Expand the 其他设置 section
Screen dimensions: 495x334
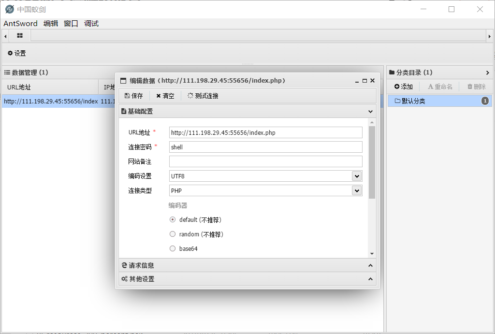tap(370, 279)
